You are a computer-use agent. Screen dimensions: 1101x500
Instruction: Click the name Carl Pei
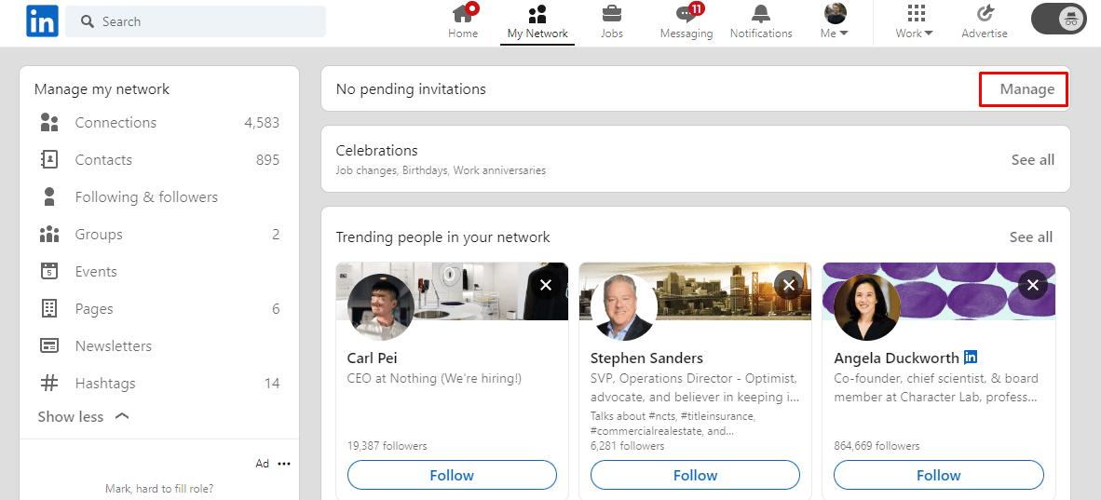[373, 358]
